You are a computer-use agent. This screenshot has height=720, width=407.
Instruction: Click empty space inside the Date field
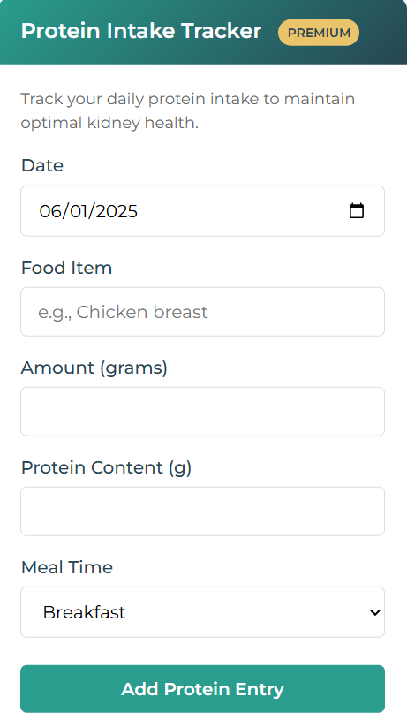(243, 211)
